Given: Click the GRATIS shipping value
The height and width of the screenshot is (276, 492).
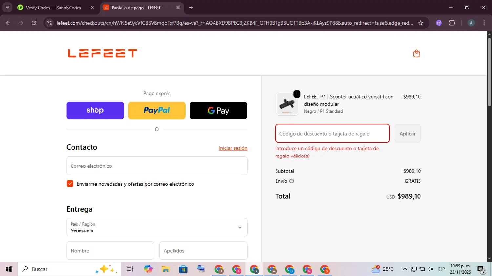Looking at the screenshot, I should click(x=413, y=181).
